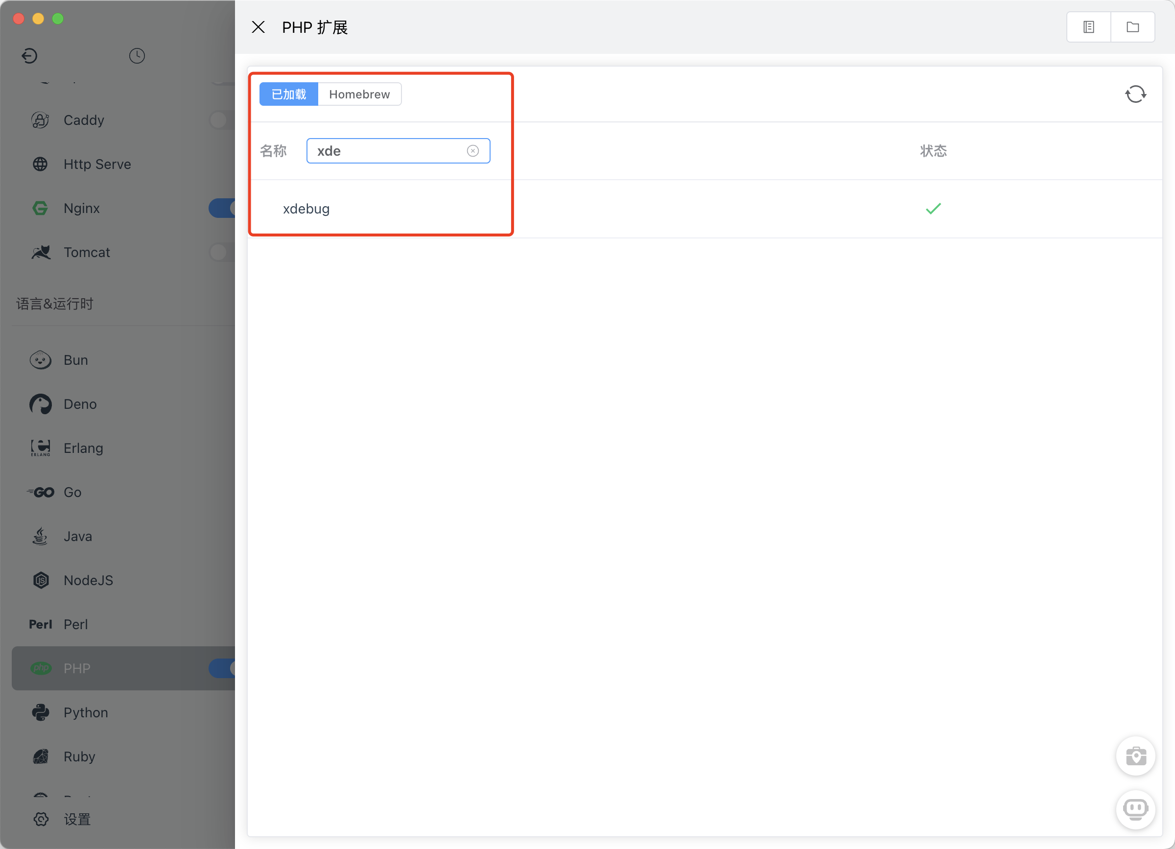Screen dimensions: 1175x849
Task: Open the 设置 settings item
Action: click(x=77, y=819)
